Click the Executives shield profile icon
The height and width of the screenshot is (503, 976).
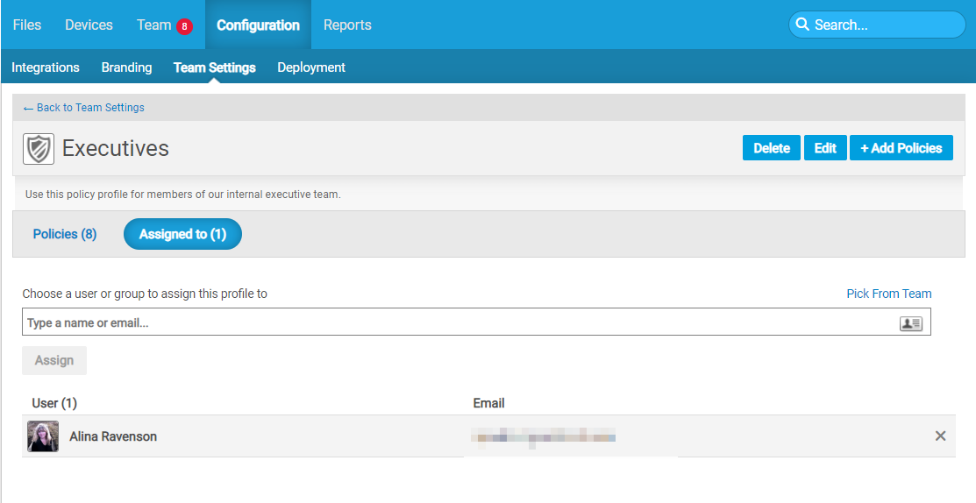(39, 149)
